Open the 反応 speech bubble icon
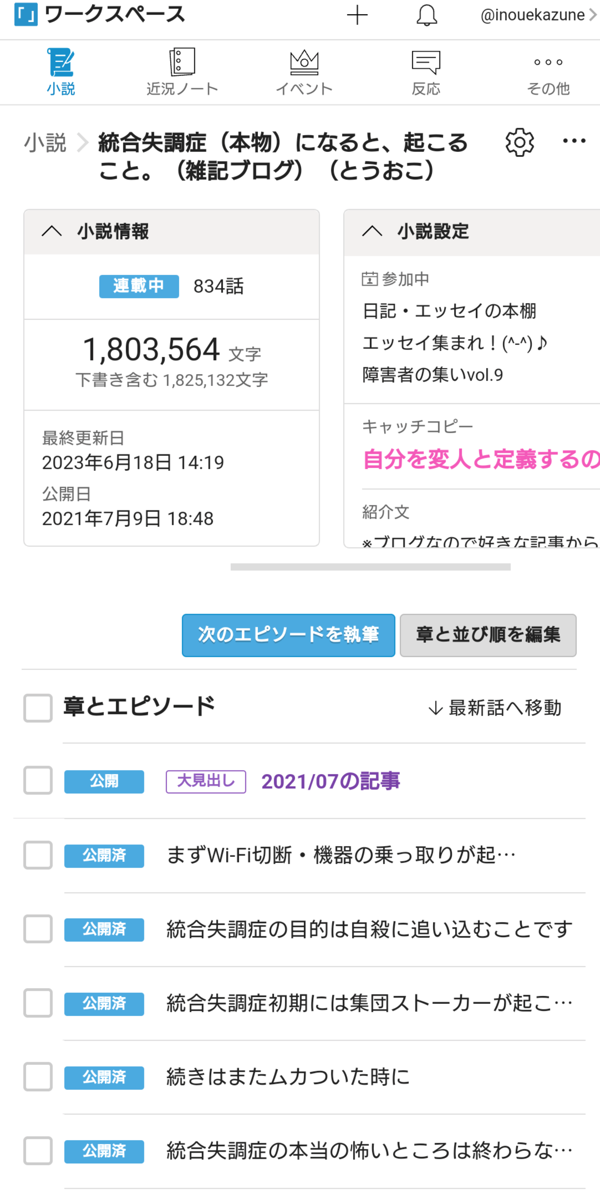 pyautogui.click(x=426, y=62)
